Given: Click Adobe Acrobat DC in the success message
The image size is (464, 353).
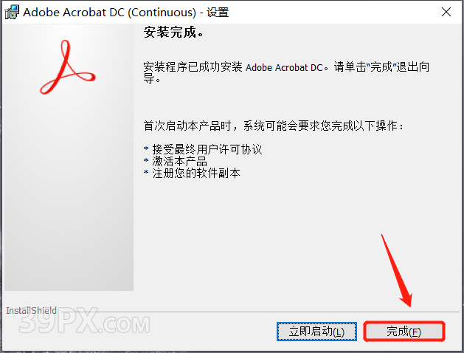Looking at the screenshot, I should (x=284, y=67).
